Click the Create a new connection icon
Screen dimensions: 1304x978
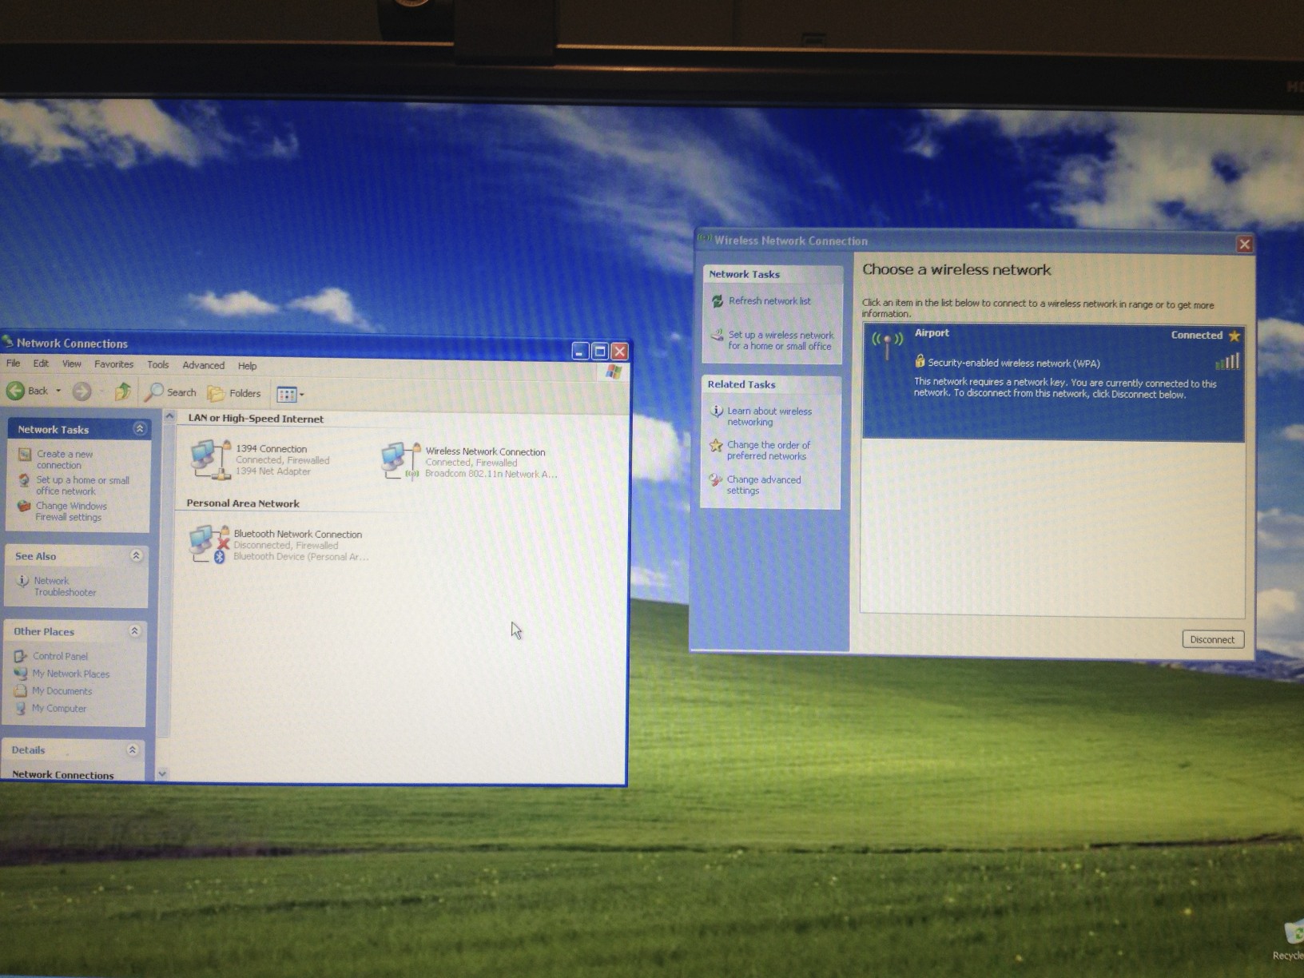pyautogui.click(x=25, y=455)
